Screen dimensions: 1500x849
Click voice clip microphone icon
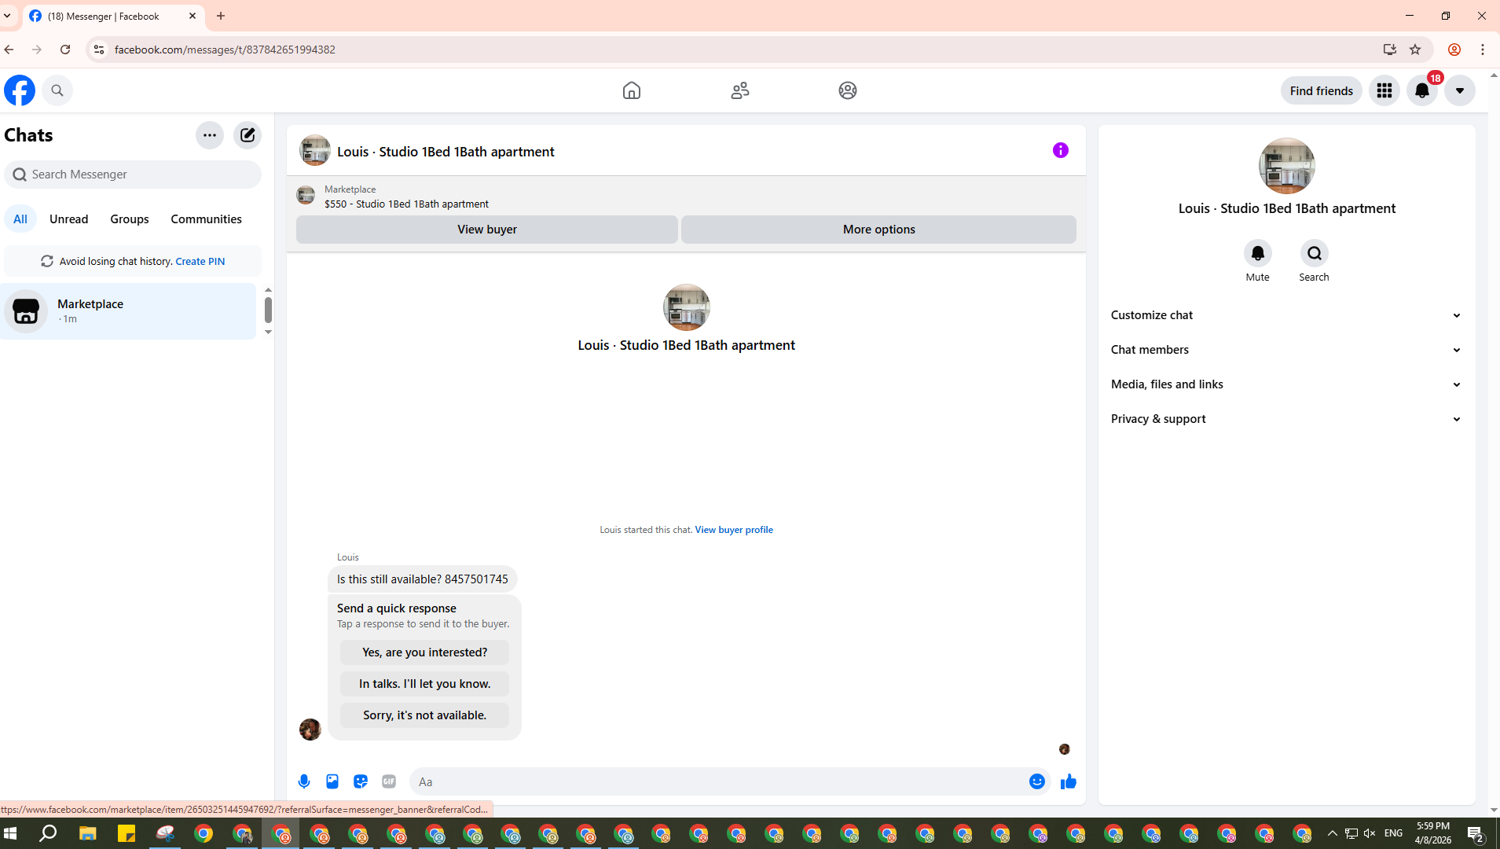click(304, 781)
